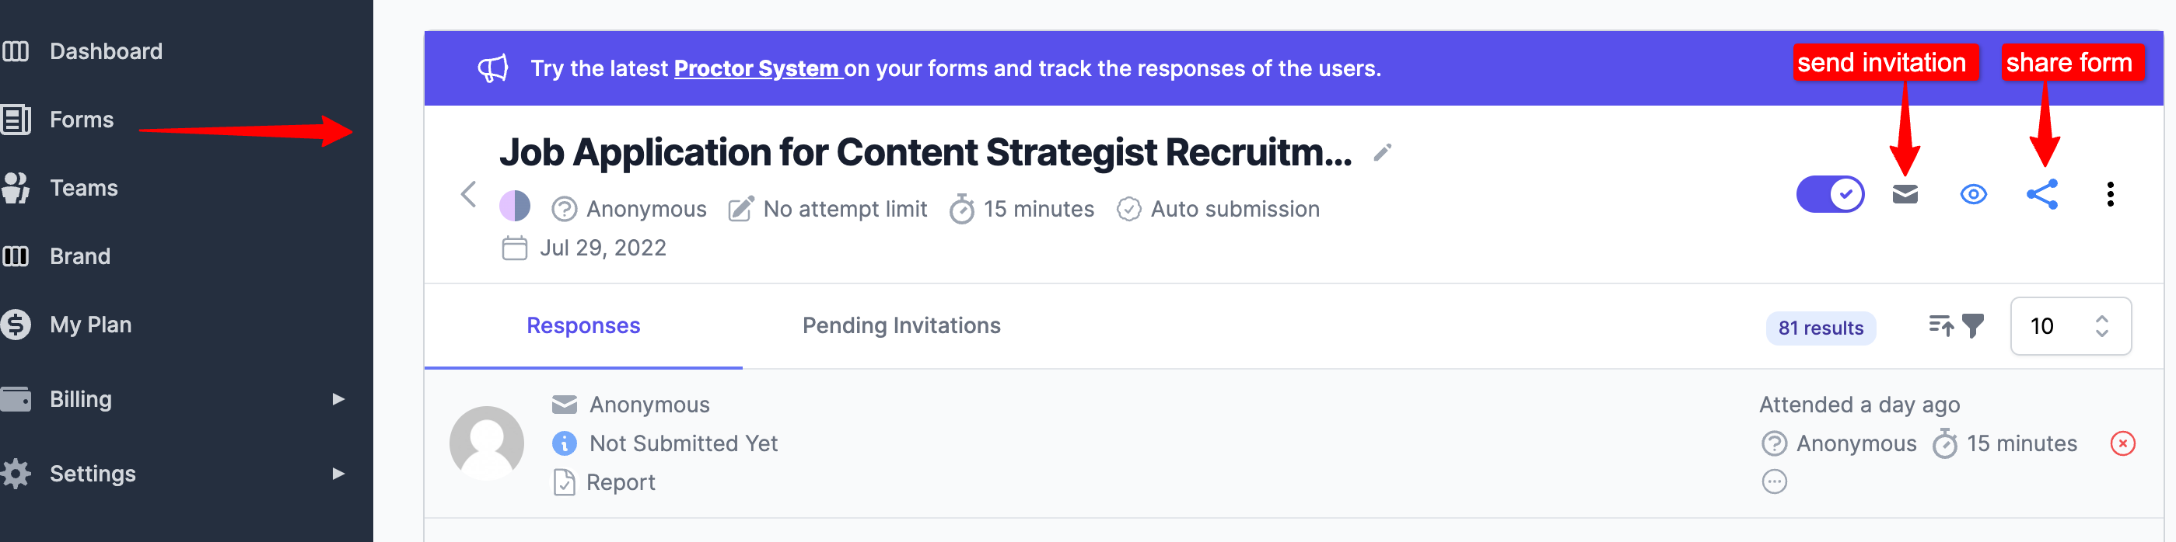Click the send invitation envelope icon

click(x=1905, y=195)
